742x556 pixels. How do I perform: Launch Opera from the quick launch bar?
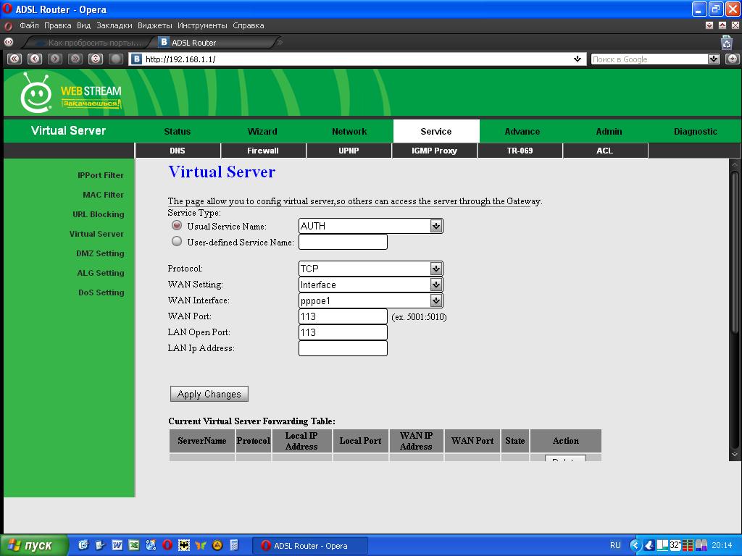click(x=167, y=545)
